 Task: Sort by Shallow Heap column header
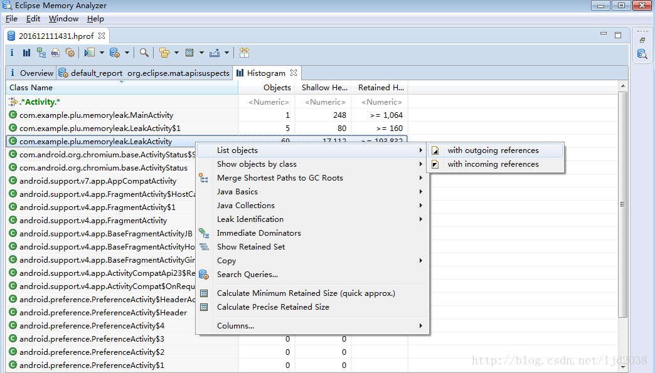tap(323, 88)
